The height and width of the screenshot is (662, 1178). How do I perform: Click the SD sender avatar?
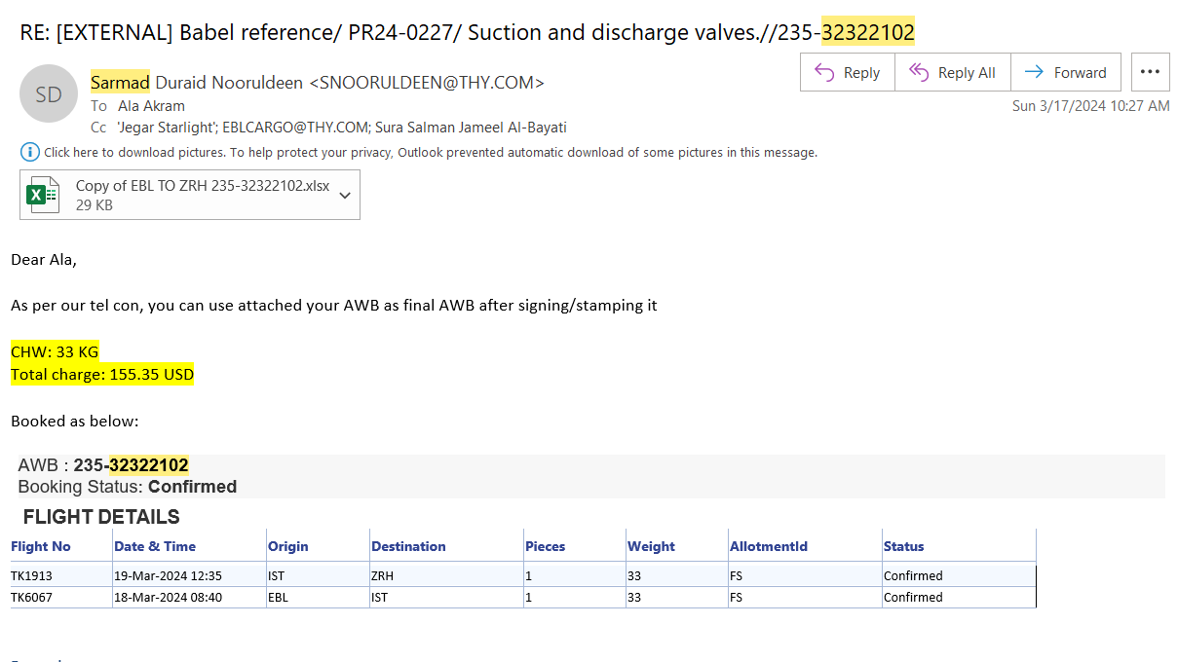point(49,93)
